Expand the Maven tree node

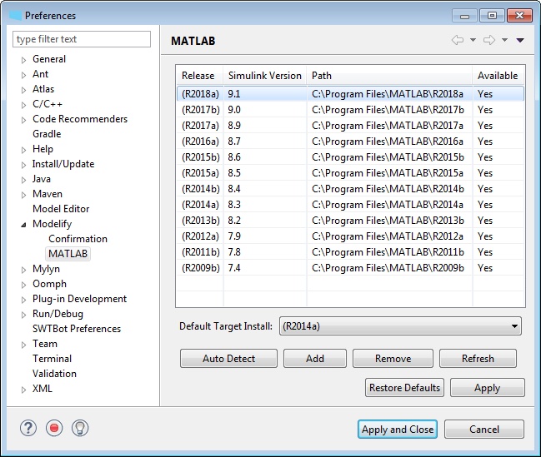23,195
